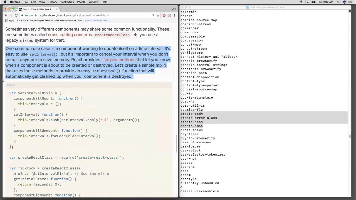Click cosmiconfig in terminal listing

coord(191,110)
